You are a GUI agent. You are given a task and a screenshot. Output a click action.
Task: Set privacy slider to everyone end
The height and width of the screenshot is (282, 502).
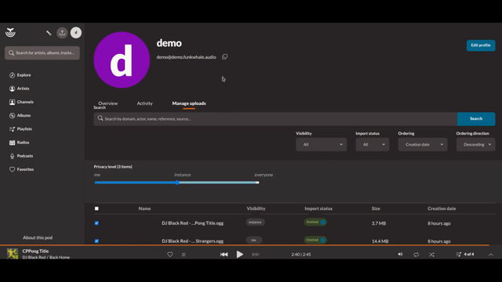point(258,183)
